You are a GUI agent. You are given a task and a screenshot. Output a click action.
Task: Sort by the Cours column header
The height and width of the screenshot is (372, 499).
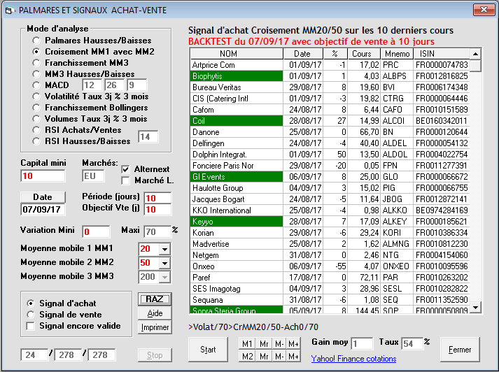click(x=364, y=54)
